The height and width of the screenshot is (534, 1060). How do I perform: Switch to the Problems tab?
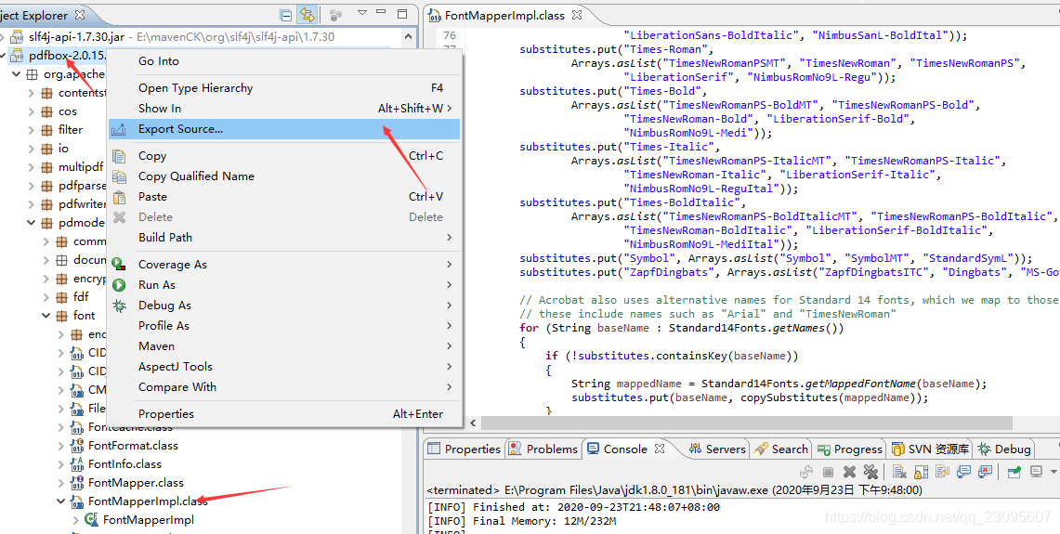point(544,449)
